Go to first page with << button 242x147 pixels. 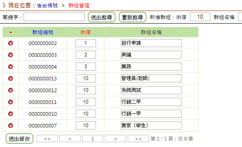click(x=47, y=138)
